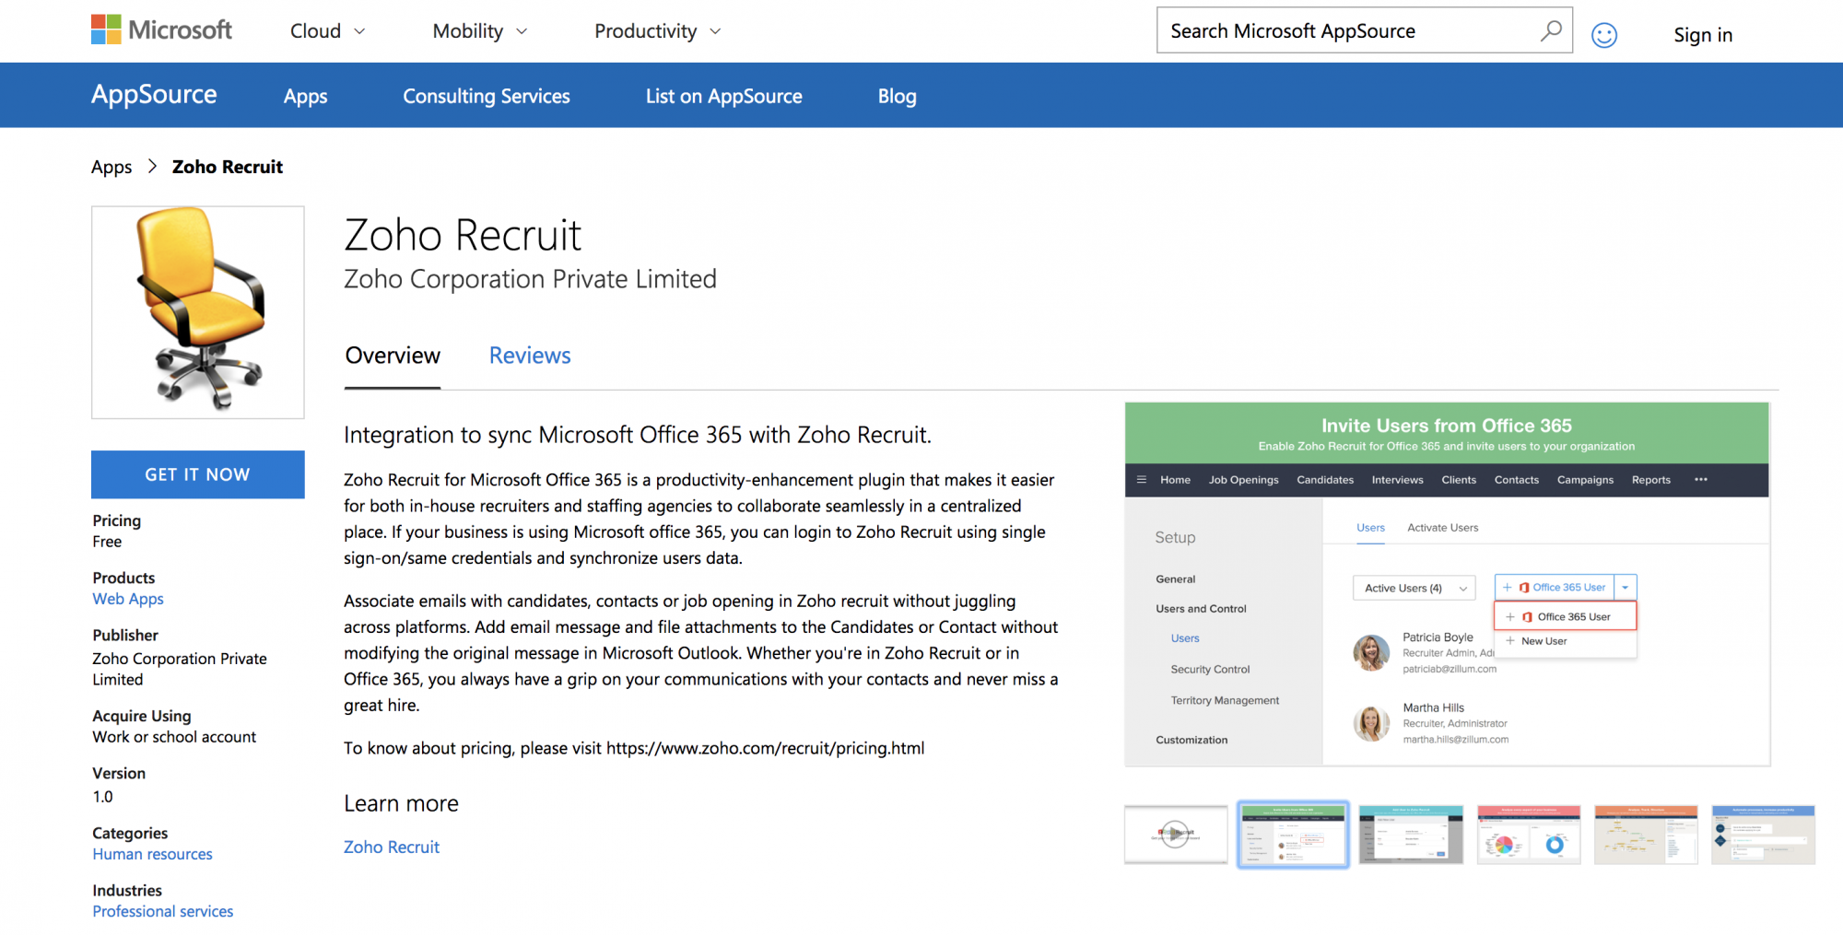The height and width of the screenshot is (935, 1843).
Task: Click the Microsoft logo
Action: [x=161, y=30]
